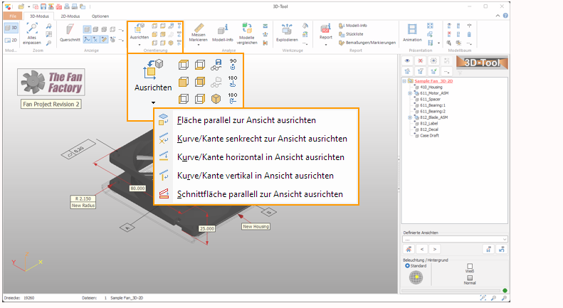Expand the 812_Blade_ASM tree node
This screenshot has width=563, height=308.
coord(409,117)
